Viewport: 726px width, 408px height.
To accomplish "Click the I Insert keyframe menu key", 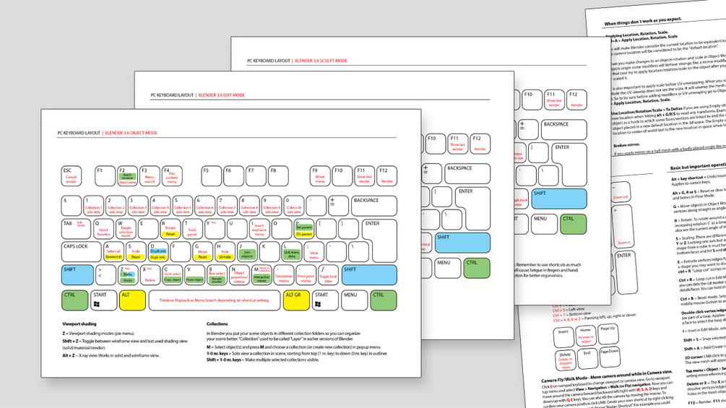I will pos(259,229).
